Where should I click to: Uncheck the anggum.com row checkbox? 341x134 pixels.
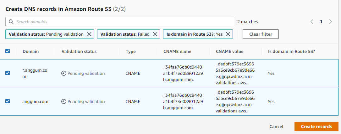[8, 101]
